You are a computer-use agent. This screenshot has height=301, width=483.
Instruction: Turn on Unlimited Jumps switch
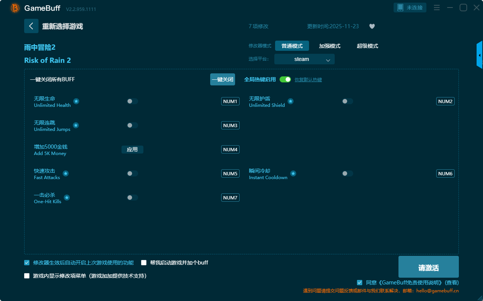point(132,125)
